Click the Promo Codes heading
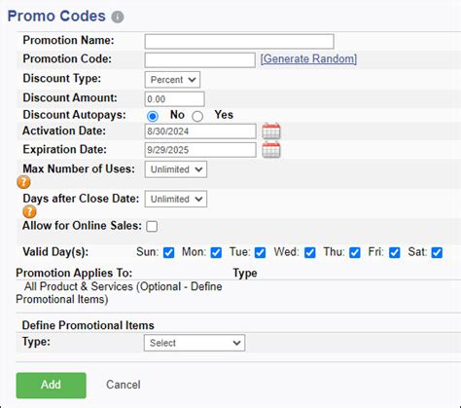Image resolution: width=461 pixels, height=408 pixels. [x=56, y=17]
